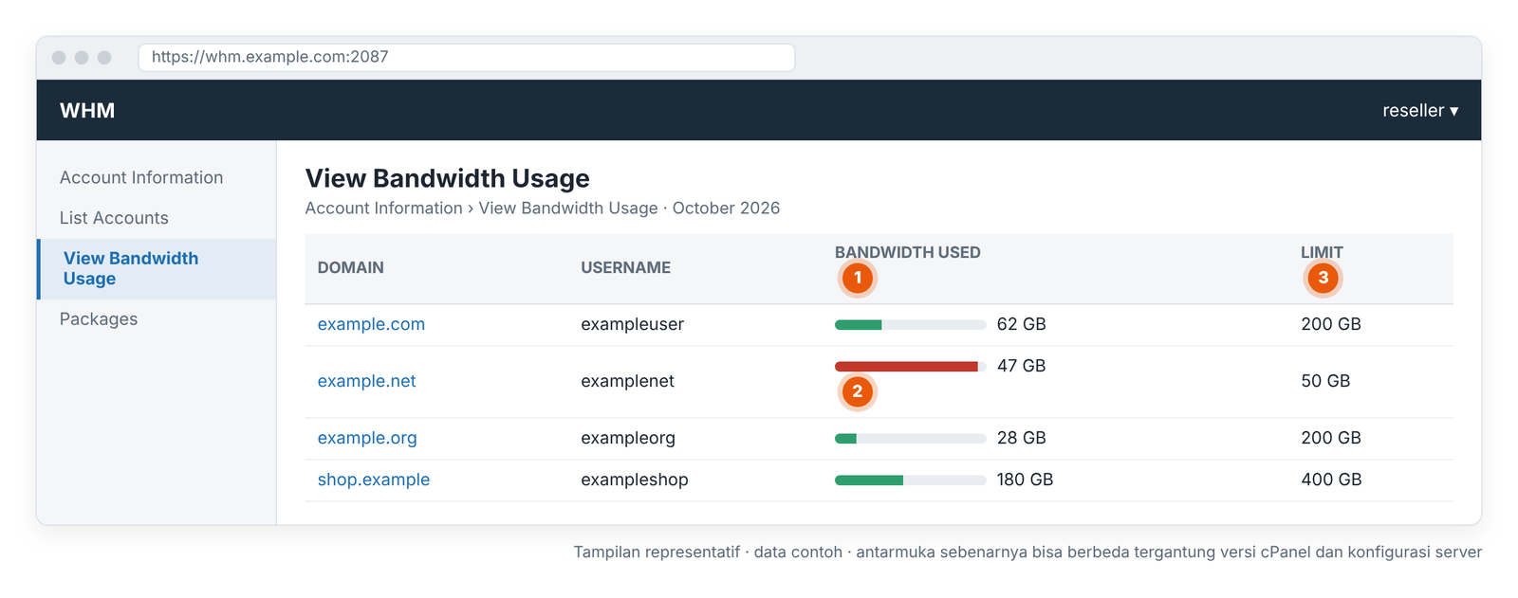Click the example.com row 200 GB limit
Image resolution: width=1518 pixels, height=598 pixels.
click(1331, 324)
